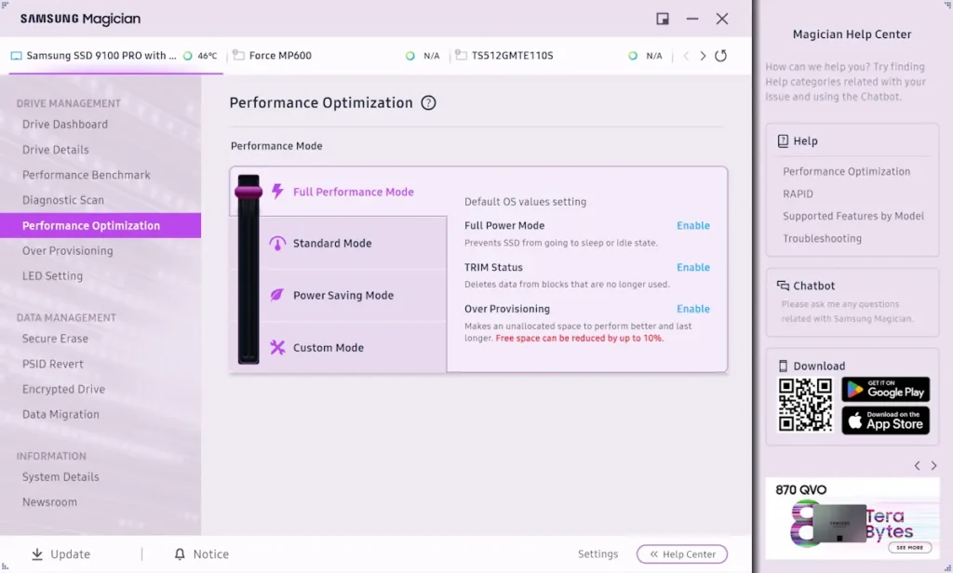The width and height of the screenshot is (953, 573).
Task: Switch to Samsung SSD 9100 PRO drive tab
Action: 115,55
